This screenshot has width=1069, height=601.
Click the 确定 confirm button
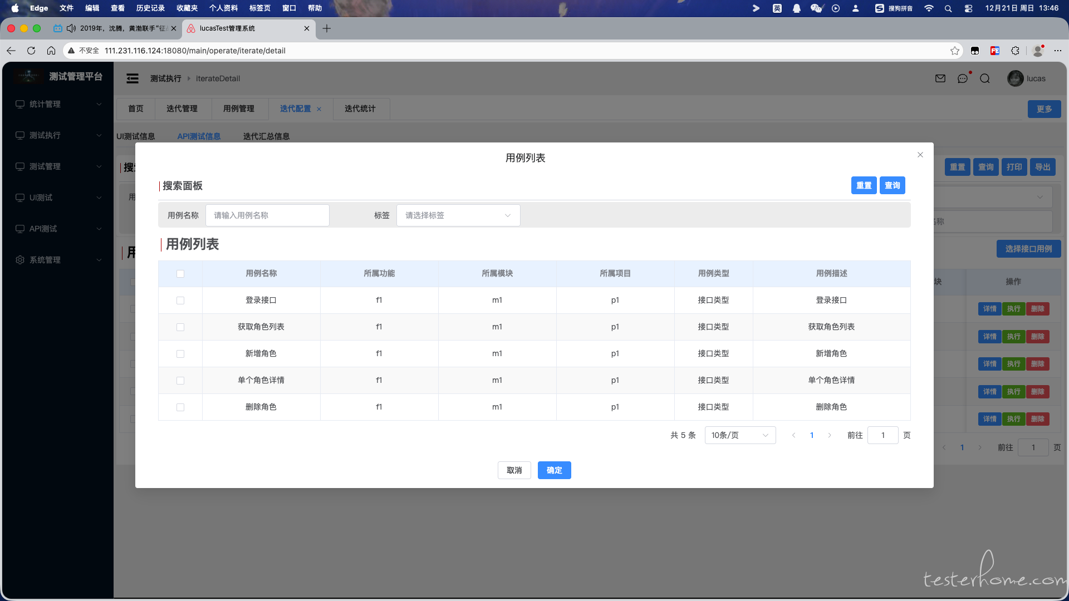pyautogui.click(x=554, y=470)
